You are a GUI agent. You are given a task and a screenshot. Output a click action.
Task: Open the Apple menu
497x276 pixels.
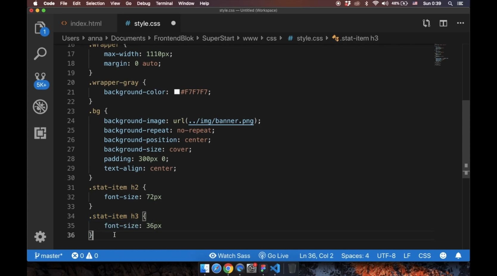click(x=35, y=4)
